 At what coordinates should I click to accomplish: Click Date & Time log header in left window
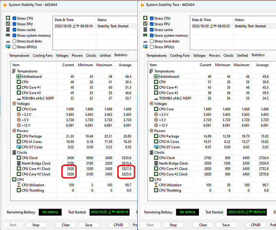pyautogui.click(x=74, y=20)
